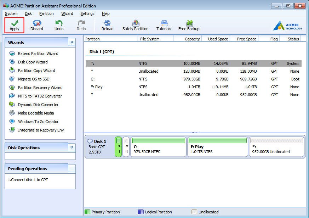This screenshot has width=309, height=218.
Task: Undo the last operation
Action: click(x=59, y=25)
